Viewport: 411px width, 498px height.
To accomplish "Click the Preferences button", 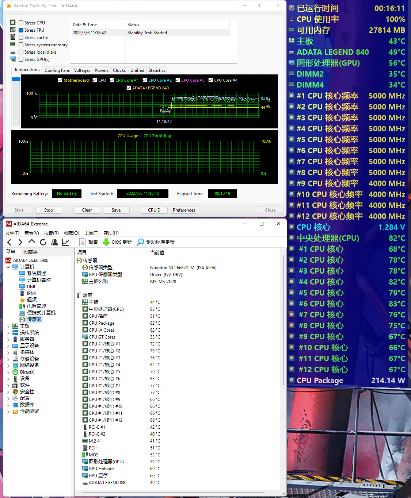I will 184,210.
